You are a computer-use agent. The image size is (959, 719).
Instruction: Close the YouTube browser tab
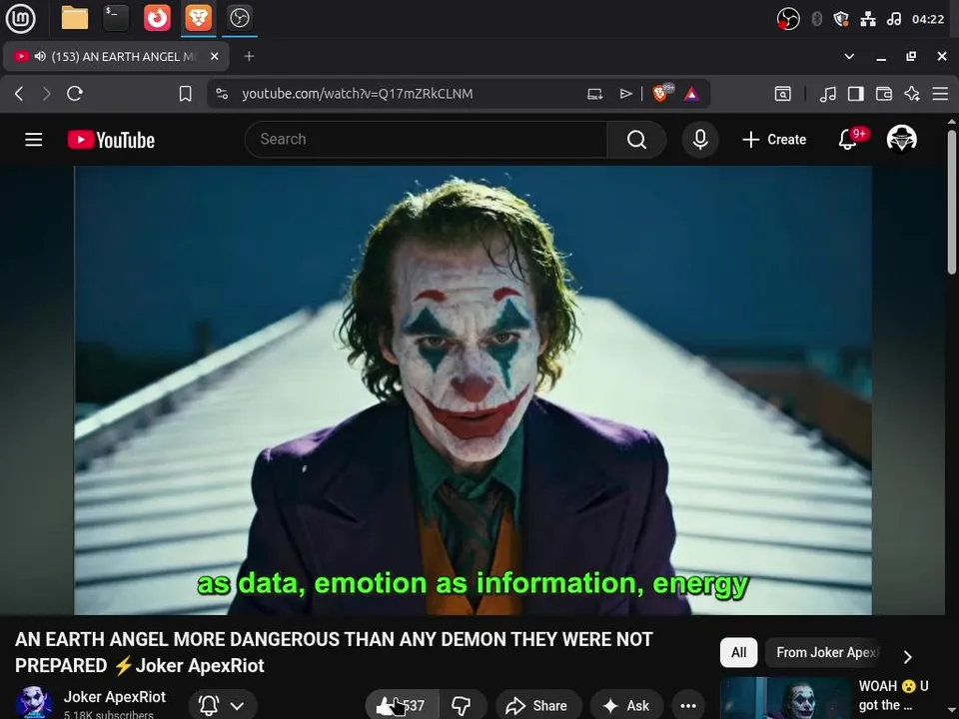click(214, 56)
